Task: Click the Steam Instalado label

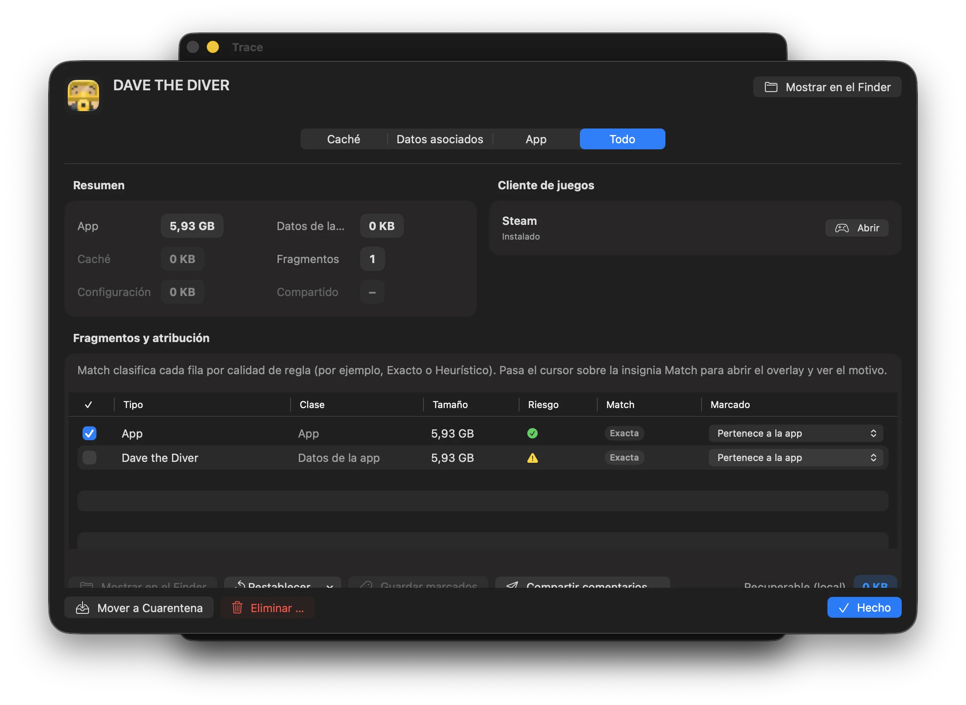Action: (x=521, y=237)
